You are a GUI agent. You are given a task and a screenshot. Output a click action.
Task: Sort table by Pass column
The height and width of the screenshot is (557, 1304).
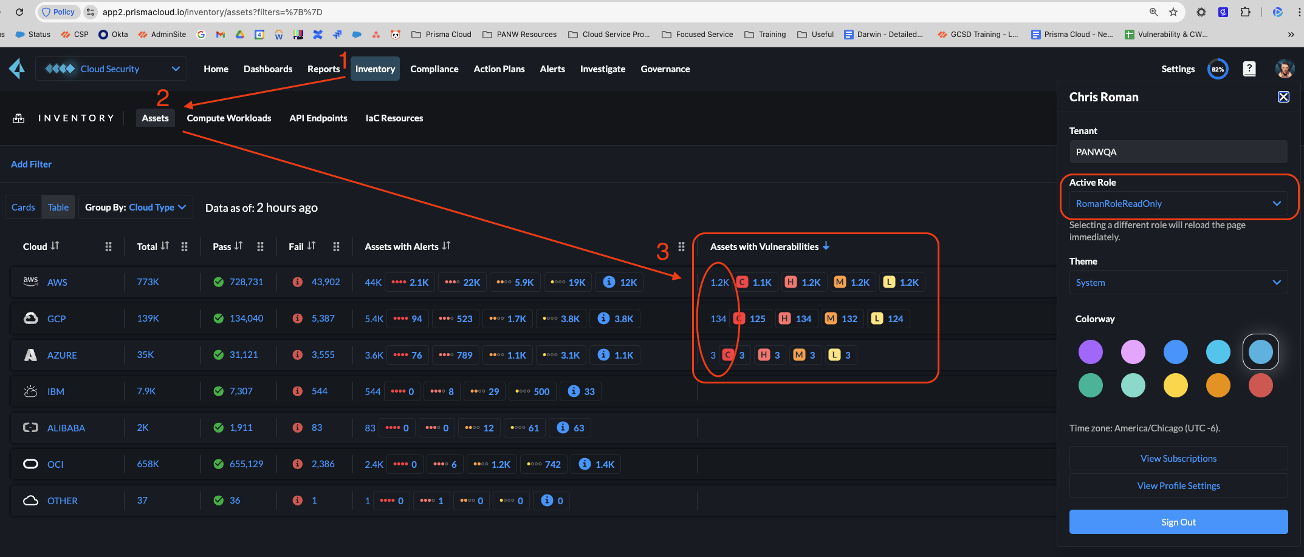[239, 246]
